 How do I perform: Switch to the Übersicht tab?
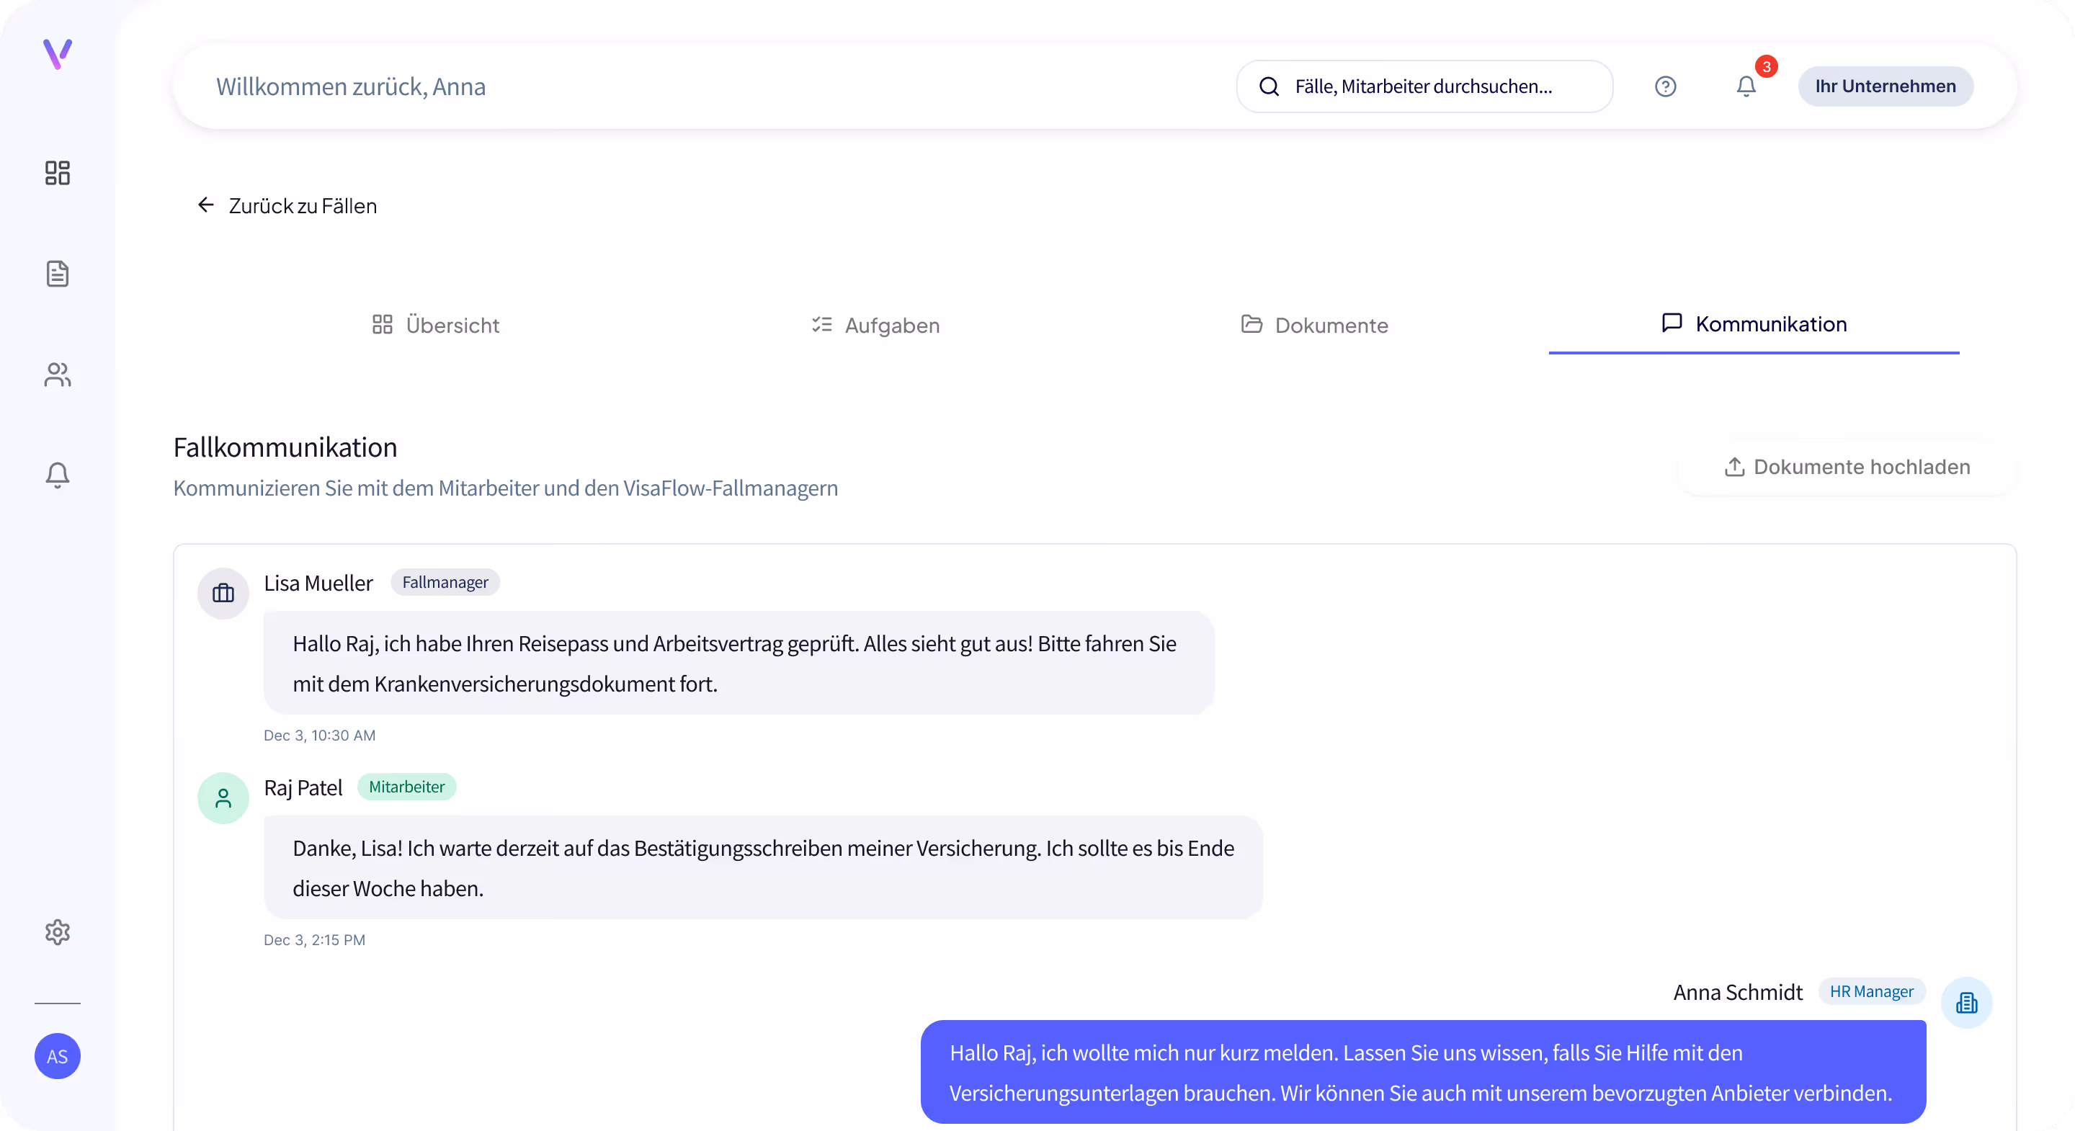(435, 326)
